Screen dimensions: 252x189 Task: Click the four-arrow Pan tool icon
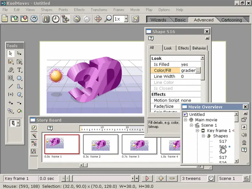pyautogui.click(x=98, y=19)
